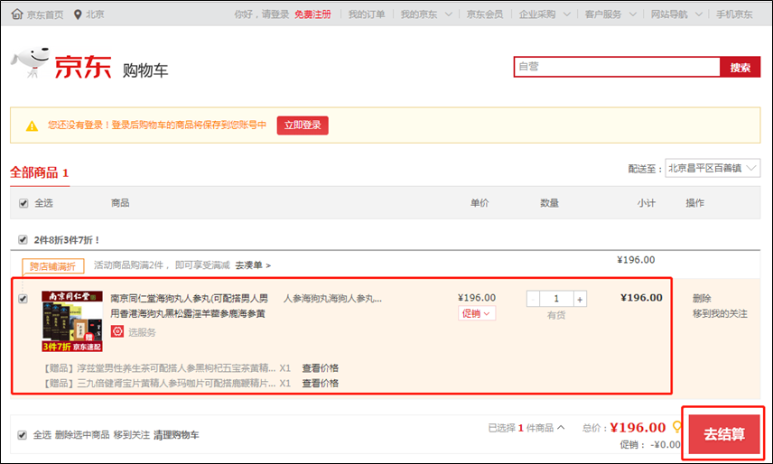Open the 北京昌平区百善镇 delivery address dropdown

712,168
